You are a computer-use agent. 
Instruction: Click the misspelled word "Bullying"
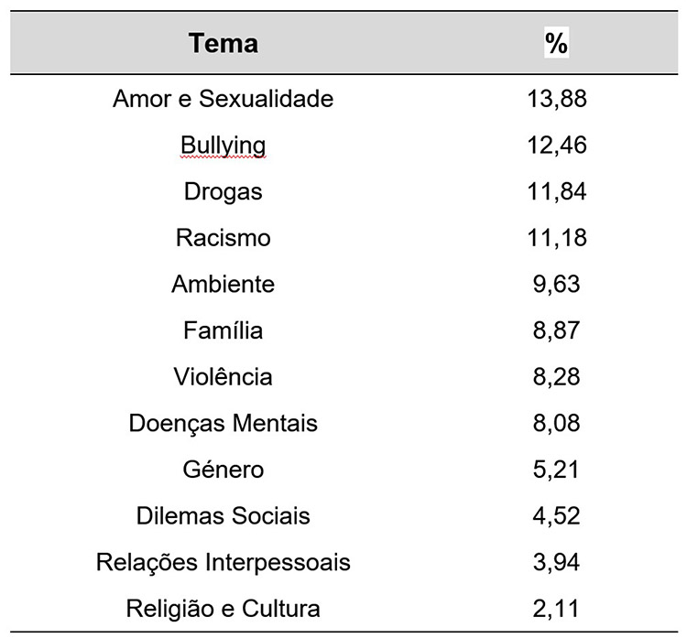pyautogui.click(x=223, y=145)
